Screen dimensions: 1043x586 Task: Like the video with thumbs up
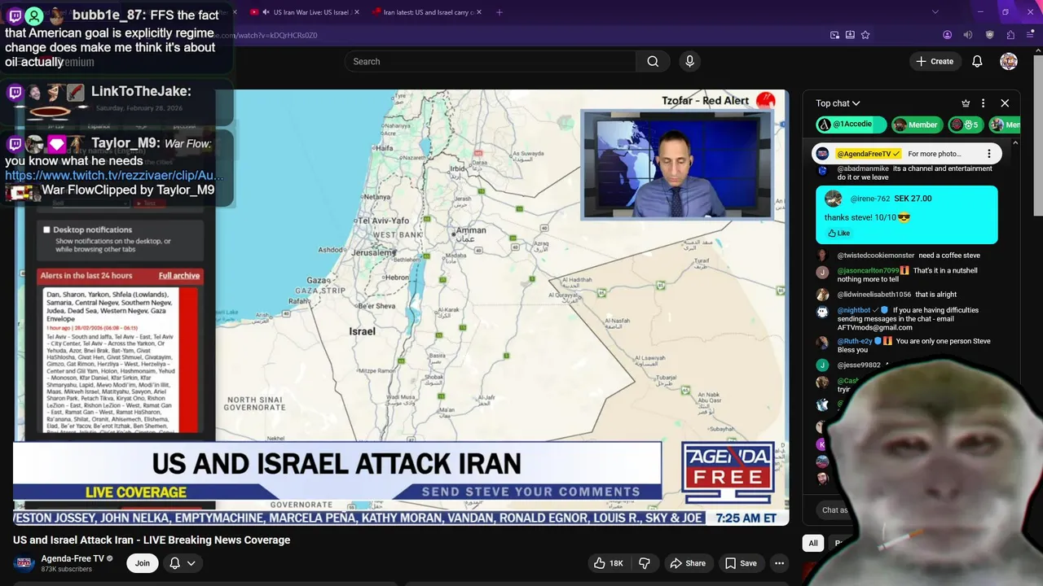click(x=609, y=563)
